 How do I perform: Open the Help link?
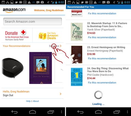tap(28, 101)
